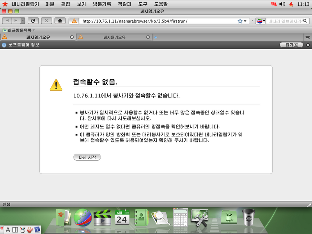Open the magnifier document viewer in dock
This screenshot has height=234, width=312.
pos(160,218)
